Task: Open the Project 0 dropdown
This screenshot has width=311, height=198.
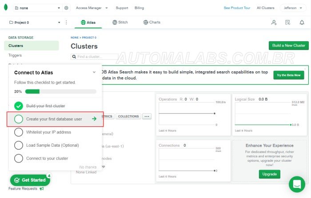Action: (35, 22)
